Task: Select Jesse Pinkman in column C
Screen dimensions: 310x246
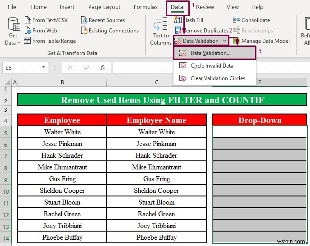Action: point(157,144)
